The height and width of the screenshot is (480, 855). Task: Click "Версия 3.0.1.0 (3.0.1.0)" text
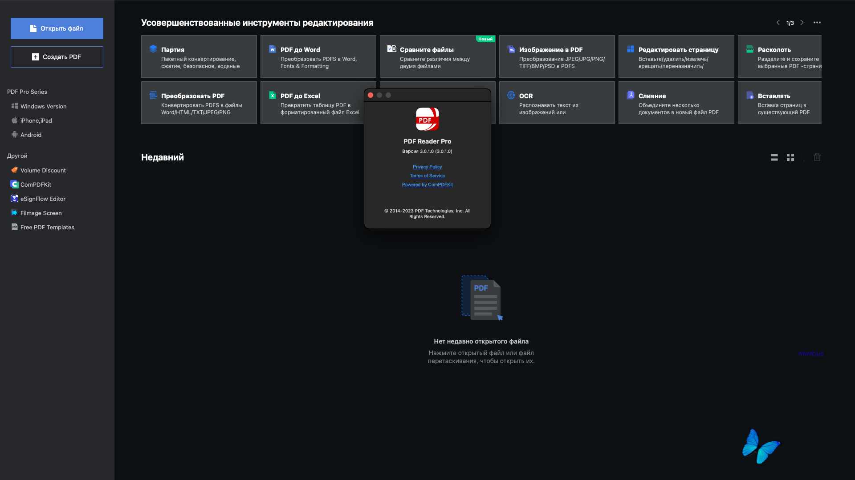point(427,152)
